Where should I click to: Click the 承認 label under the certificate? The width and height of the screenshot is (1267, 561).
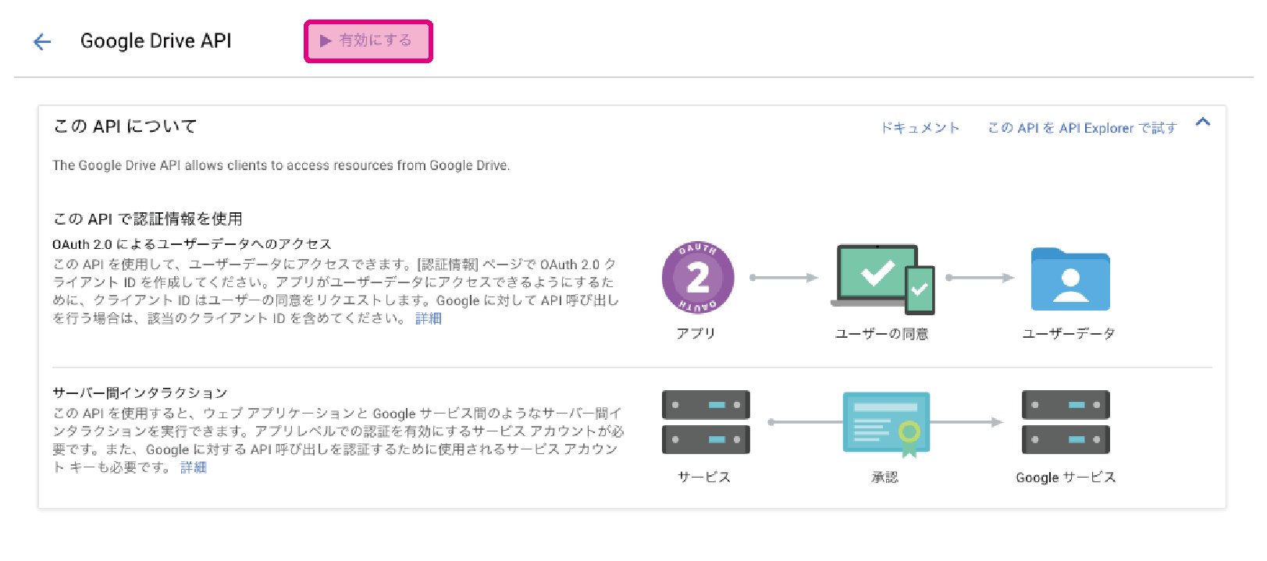click(885, 477)
